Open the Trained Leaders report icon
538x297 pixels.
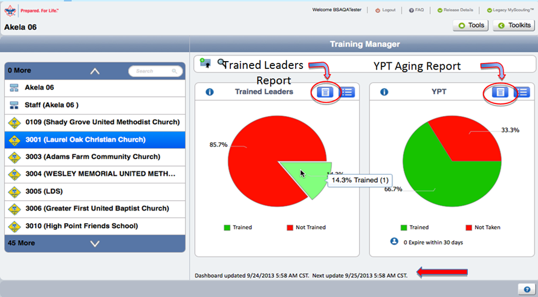[x=325, y=92]
